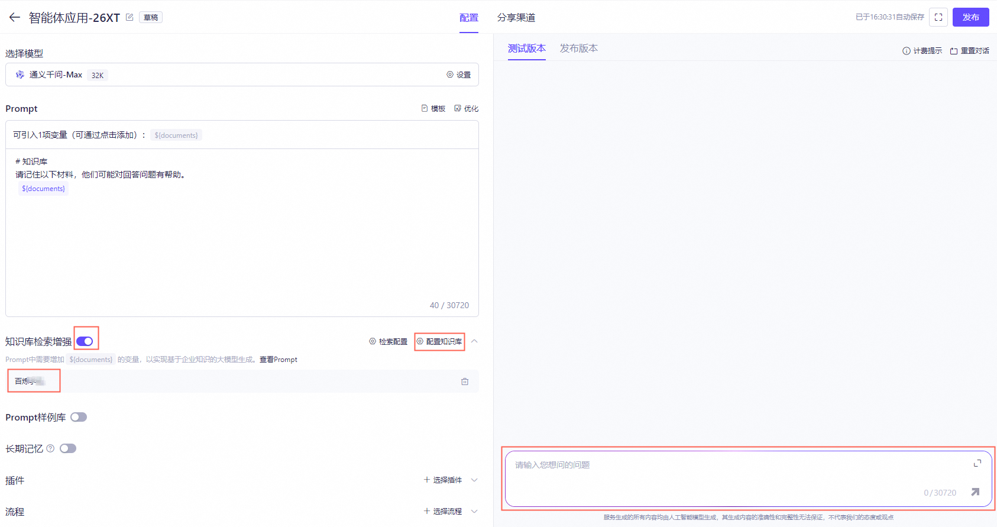Switch to the 配置 tab

pyautogui.click(x=469, y=18)
